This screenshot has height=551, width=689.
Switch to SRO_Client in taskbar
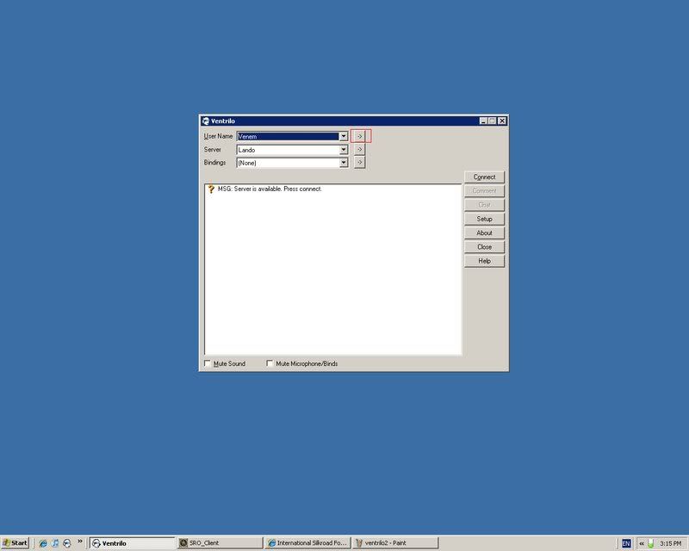point(220,543)
